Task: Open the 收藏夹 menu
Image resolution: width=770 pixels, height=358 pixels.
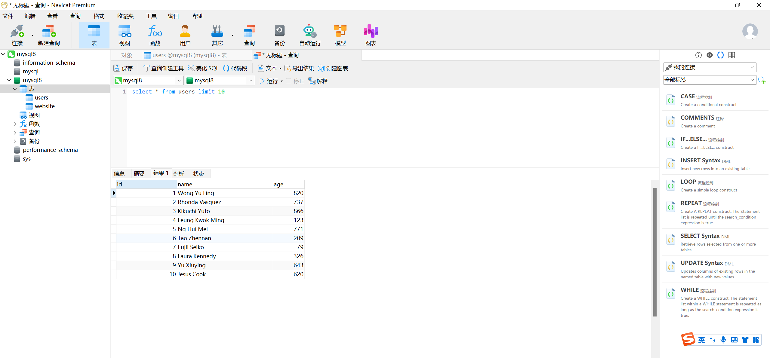Action: 125,16
